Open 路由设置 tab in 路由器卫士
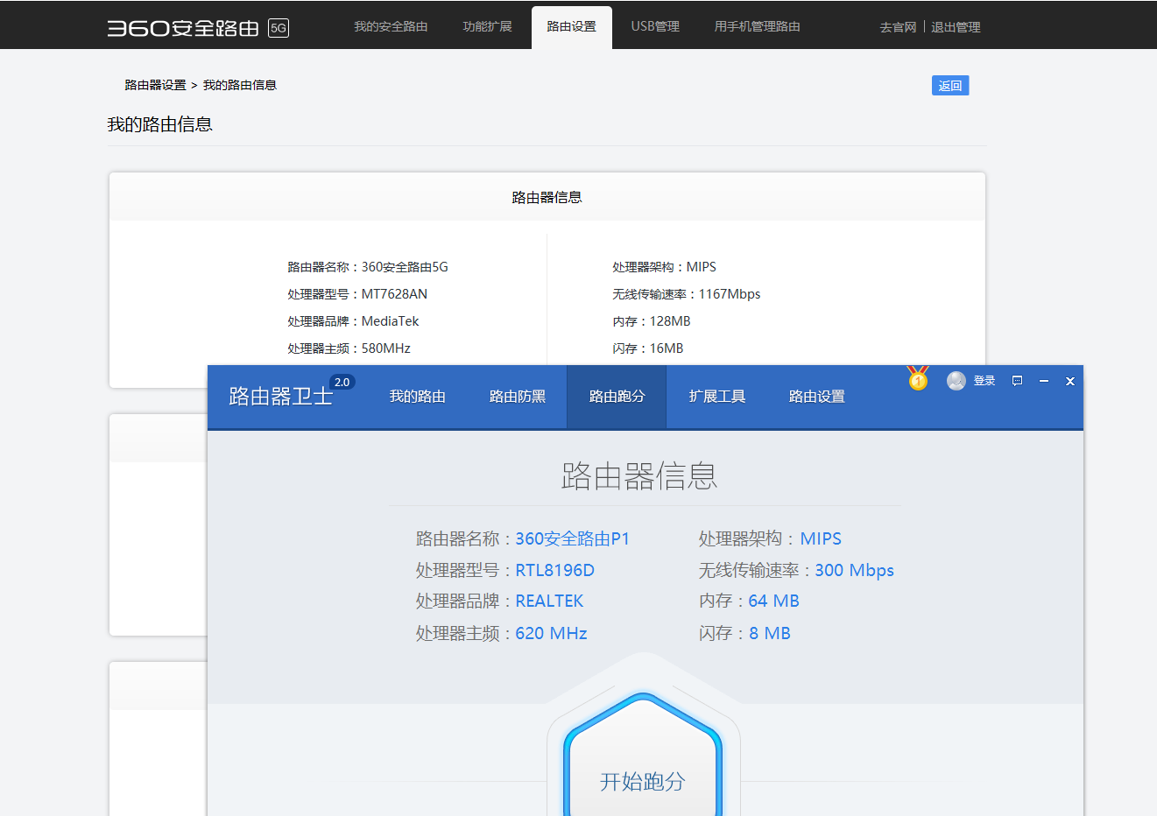Image resolution: width=1157 pixels, height=816 pixels. tap(817, 397)
